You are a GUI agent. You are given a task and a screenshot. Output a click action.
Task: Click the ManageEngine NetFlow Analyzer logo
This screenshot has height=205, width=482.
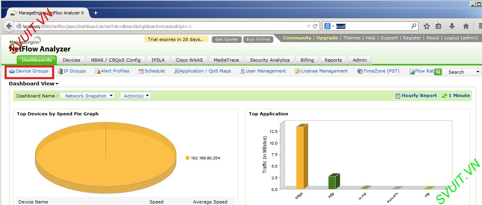39,45
